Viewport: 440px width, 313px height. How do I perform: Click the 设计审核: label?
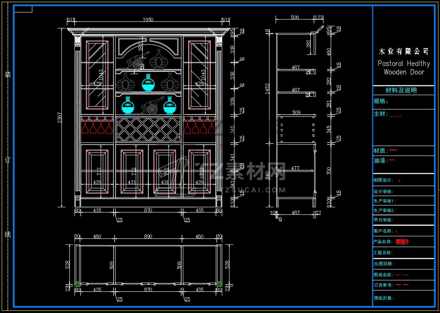(383, 191)
